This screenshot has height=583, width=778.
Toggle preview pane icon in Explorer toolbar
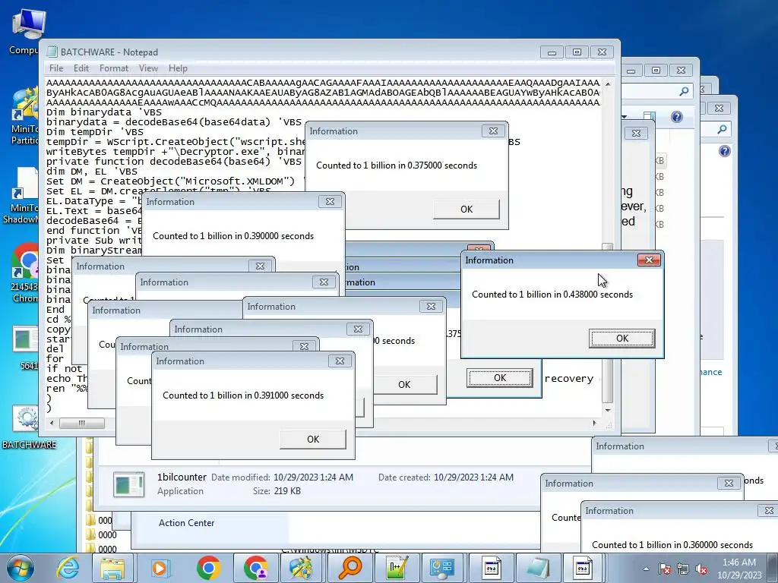649,117
